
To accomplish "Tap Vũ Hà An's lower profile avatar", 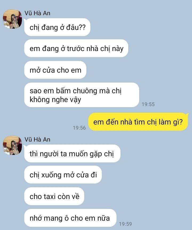I will [13, 145].
